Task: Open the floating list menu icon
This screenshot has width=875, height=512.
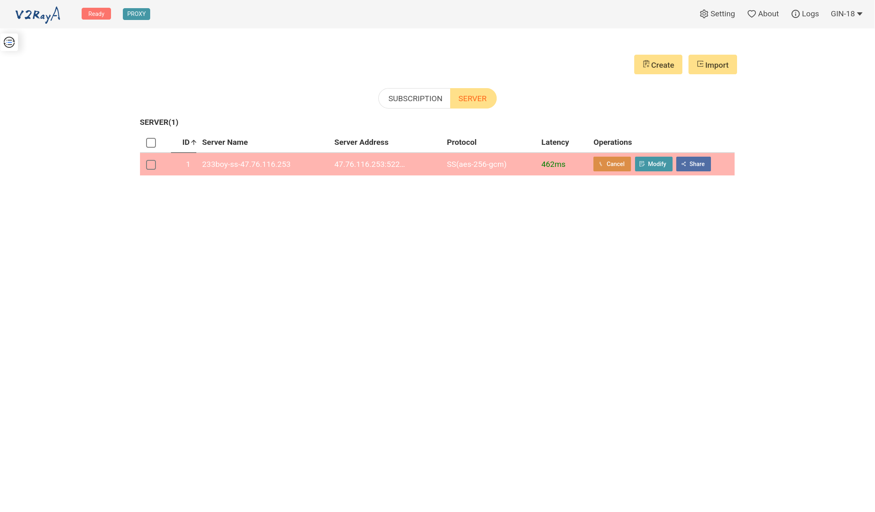Action: tap(9, 42)
